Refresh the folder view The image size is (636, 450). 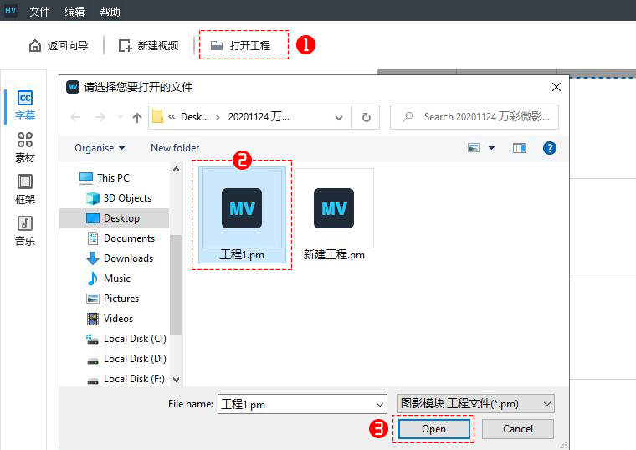point(367,118)
